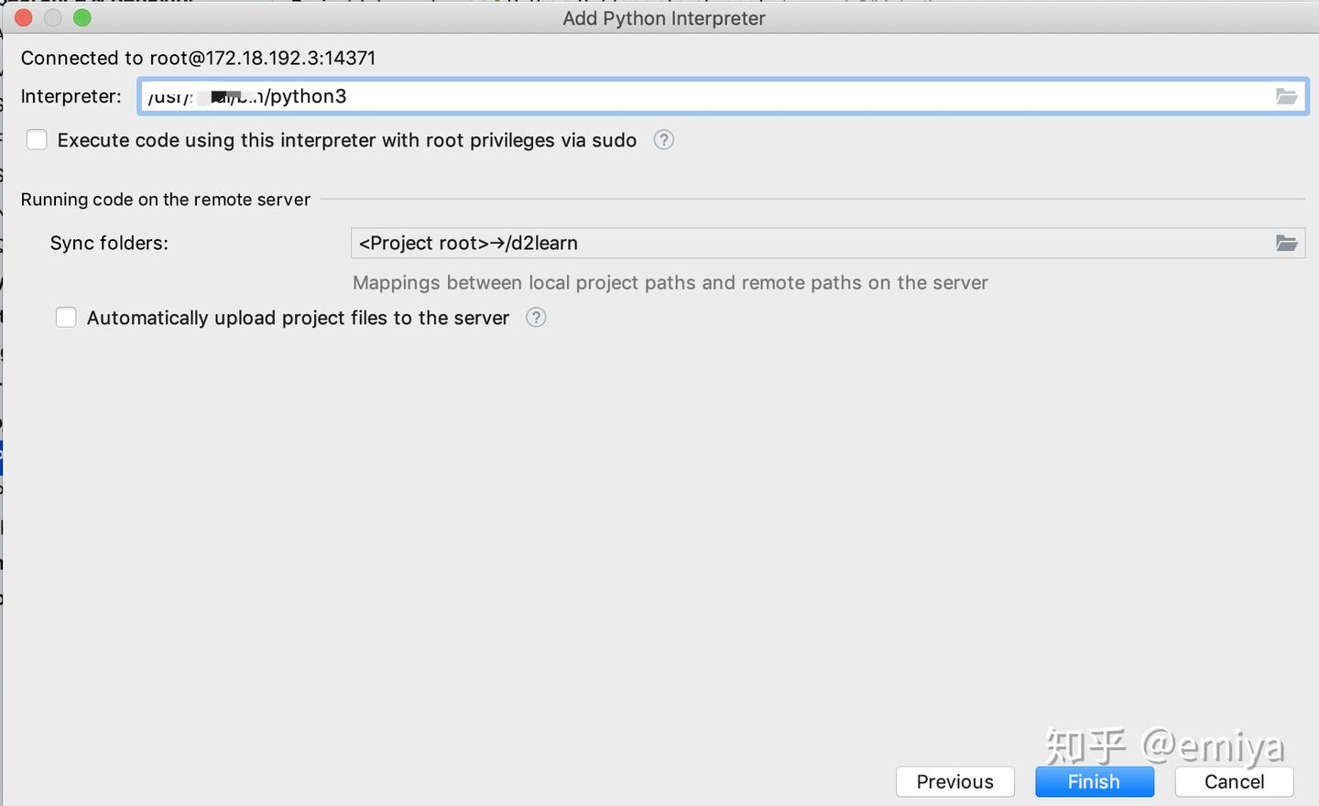This screenshot has height=806, width=1319.
Task: Enable executing code with root privileges via sudo
Action: coord(37,140)
